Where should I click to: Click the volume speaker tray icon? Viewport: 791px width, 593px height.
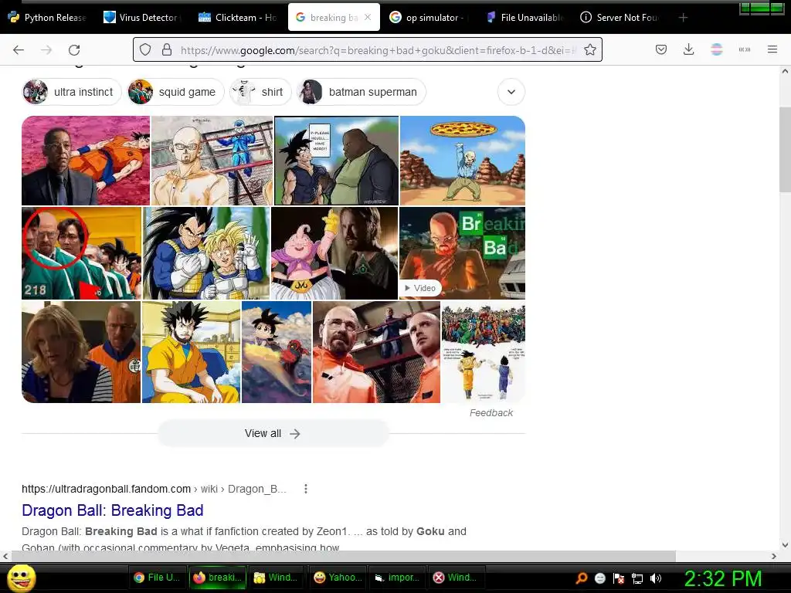tap(656, 578)
